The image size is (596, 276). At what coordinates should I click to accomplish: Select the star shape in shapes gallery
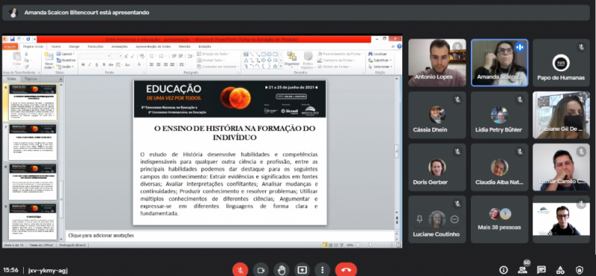click(275, 66)
